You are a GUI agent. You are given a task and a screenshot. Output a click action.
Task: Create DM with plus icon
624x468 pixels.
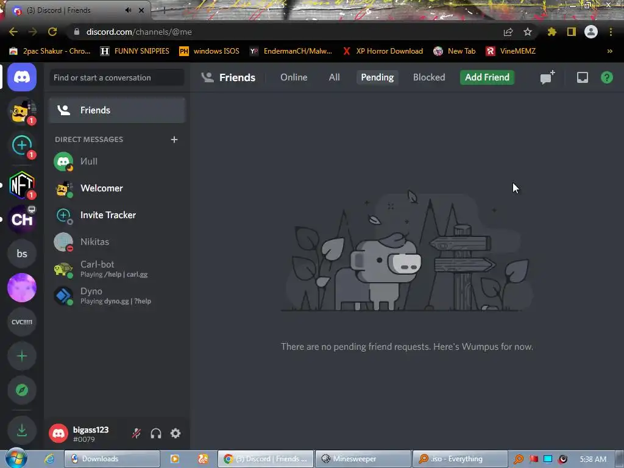(174, 140)
